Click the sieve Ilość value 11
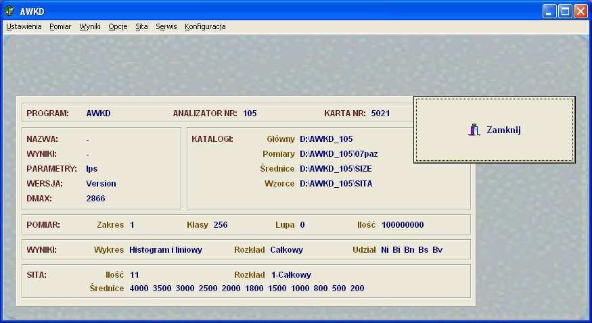 [x=135, y=275]
